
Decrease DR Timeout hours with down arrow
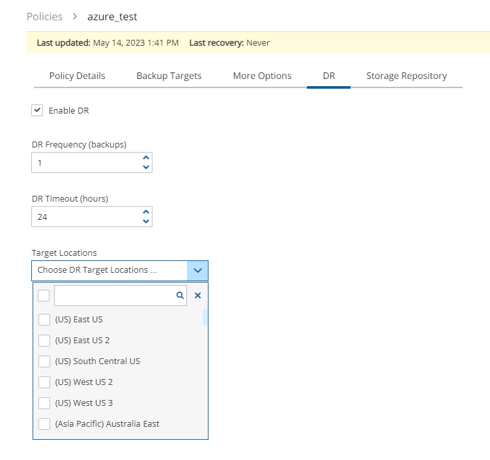click(146, 221)
